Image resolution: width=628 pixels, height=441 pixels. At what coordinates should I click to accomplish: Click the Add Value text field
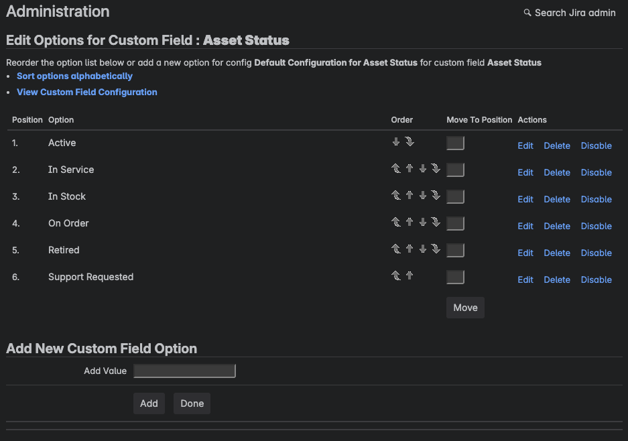click(184, 371)
